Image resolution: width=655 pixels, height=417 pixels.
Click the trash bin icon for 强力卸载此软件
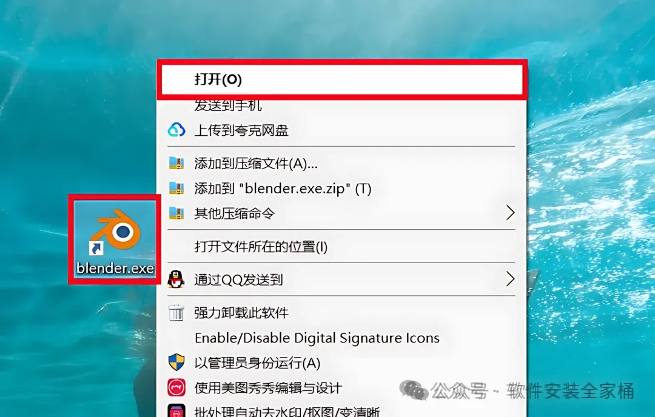point(176,313)
